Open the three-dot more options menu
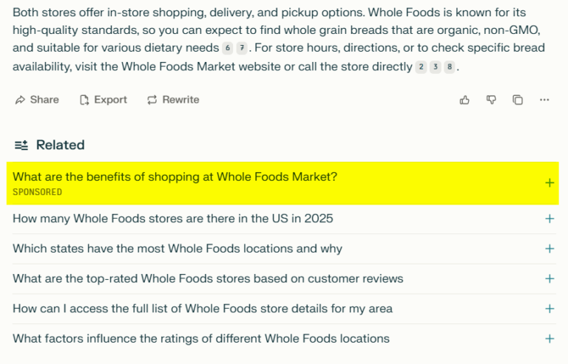The image size is (568, 364). pyautogui.click(x=544, y=100)
